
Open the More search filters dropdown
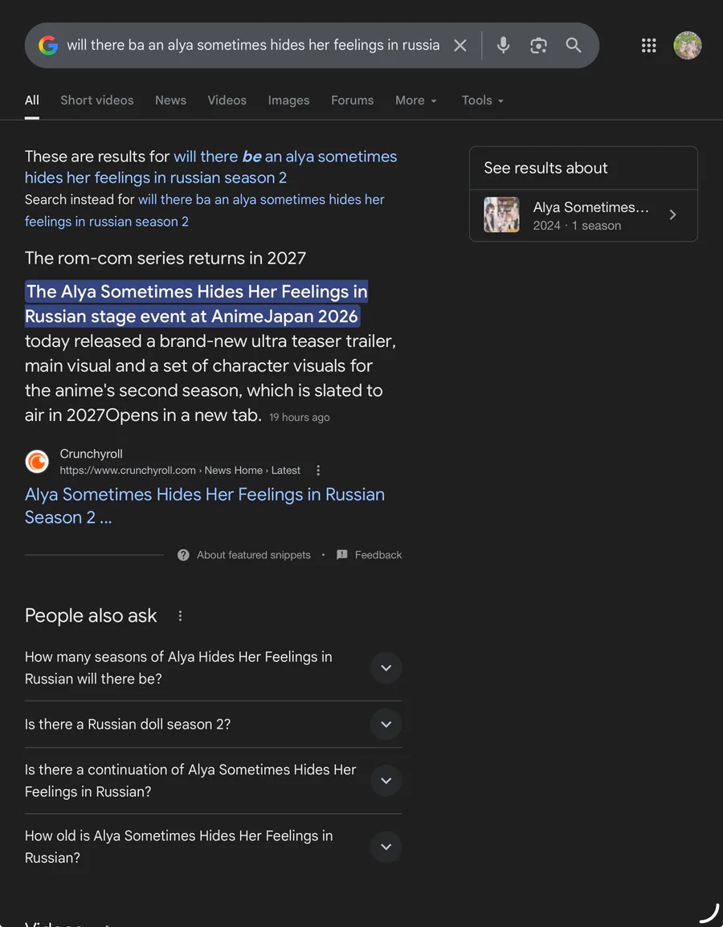pos(416,100)
